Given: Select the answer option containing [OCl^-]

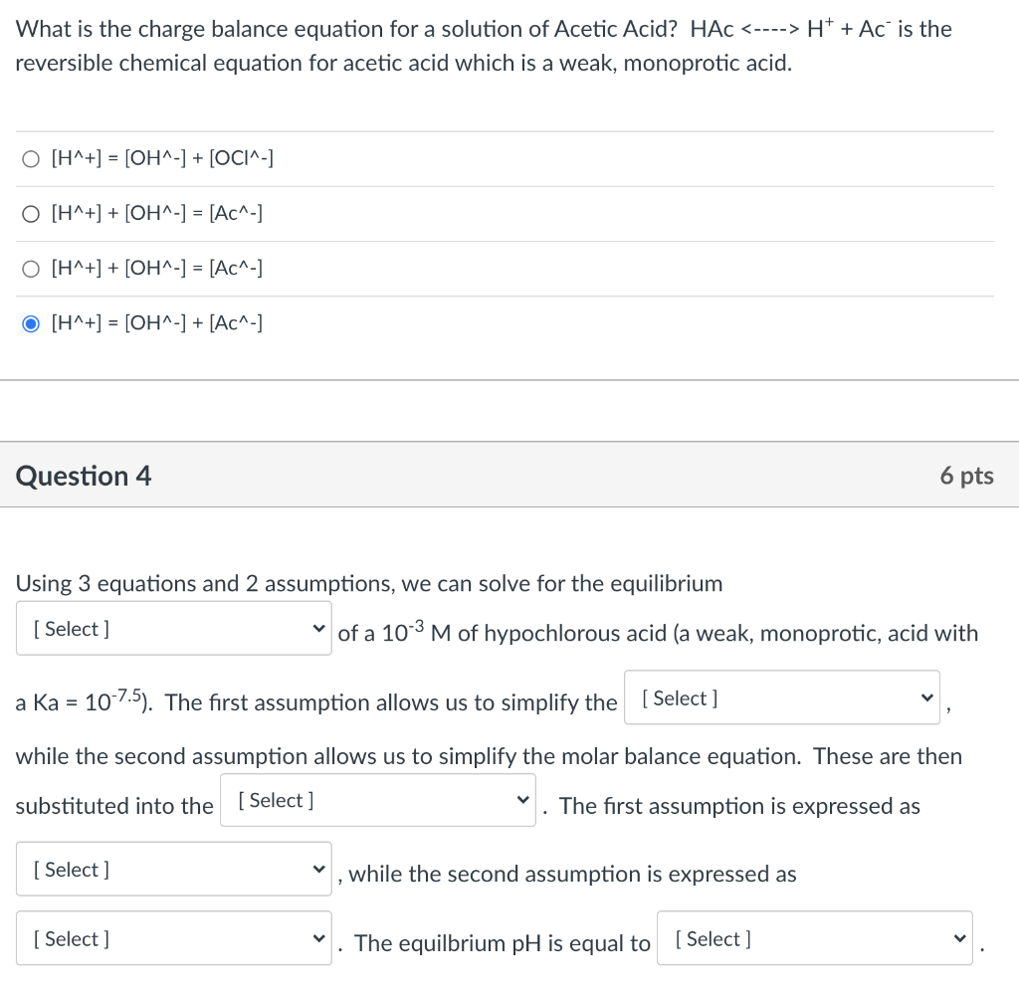Looking at the screenshot, I should click(31, 157).
